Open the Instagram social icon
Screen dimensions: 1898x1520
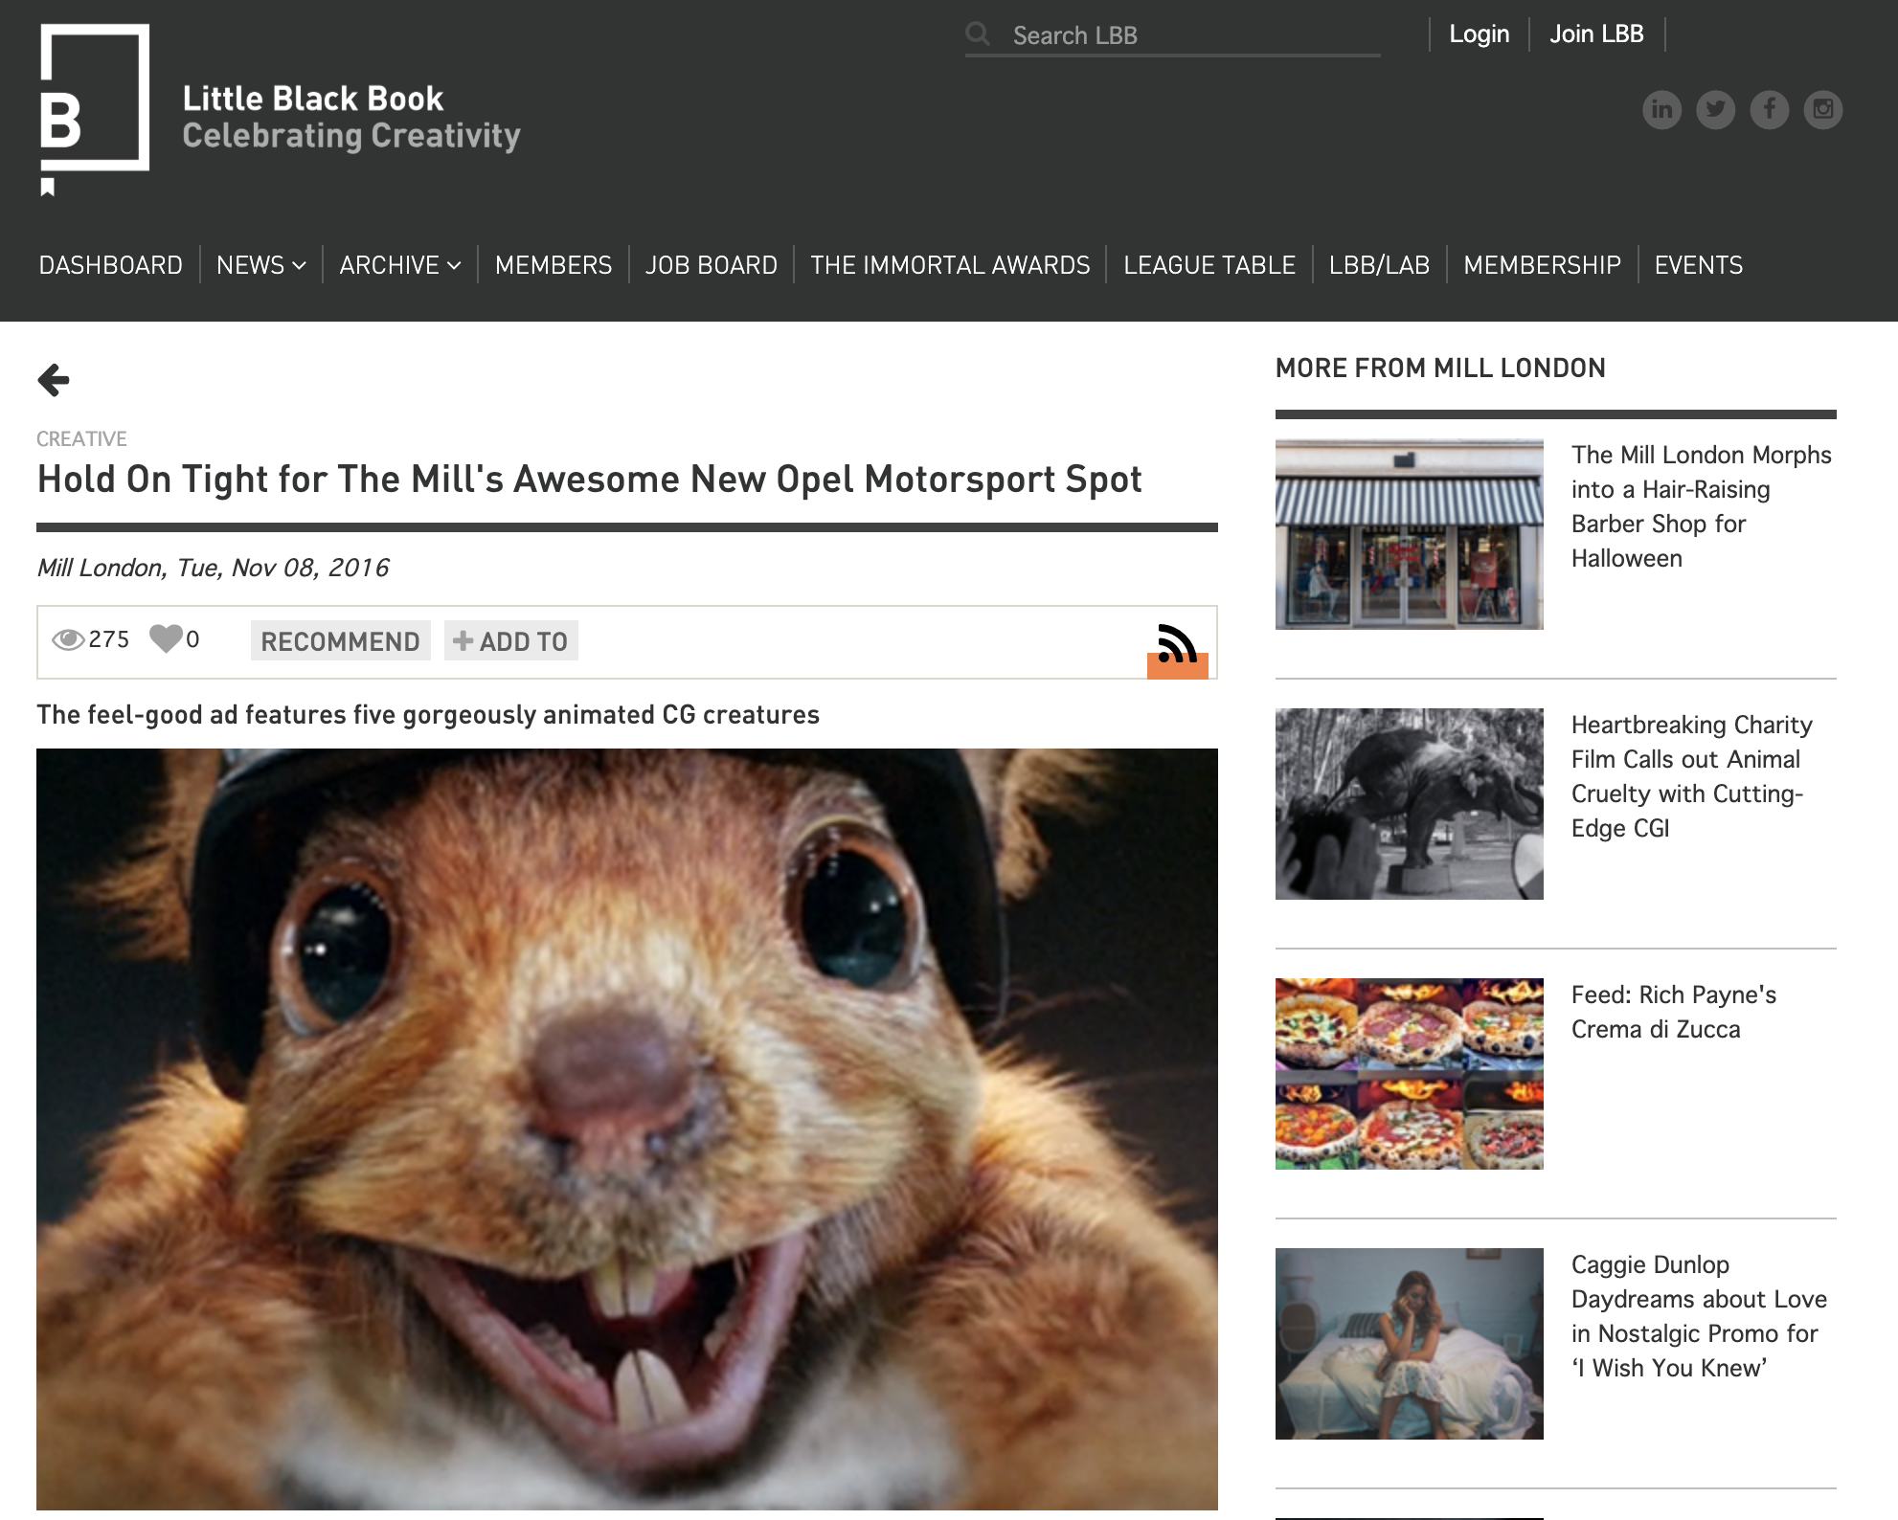[x=1822, y=109]
